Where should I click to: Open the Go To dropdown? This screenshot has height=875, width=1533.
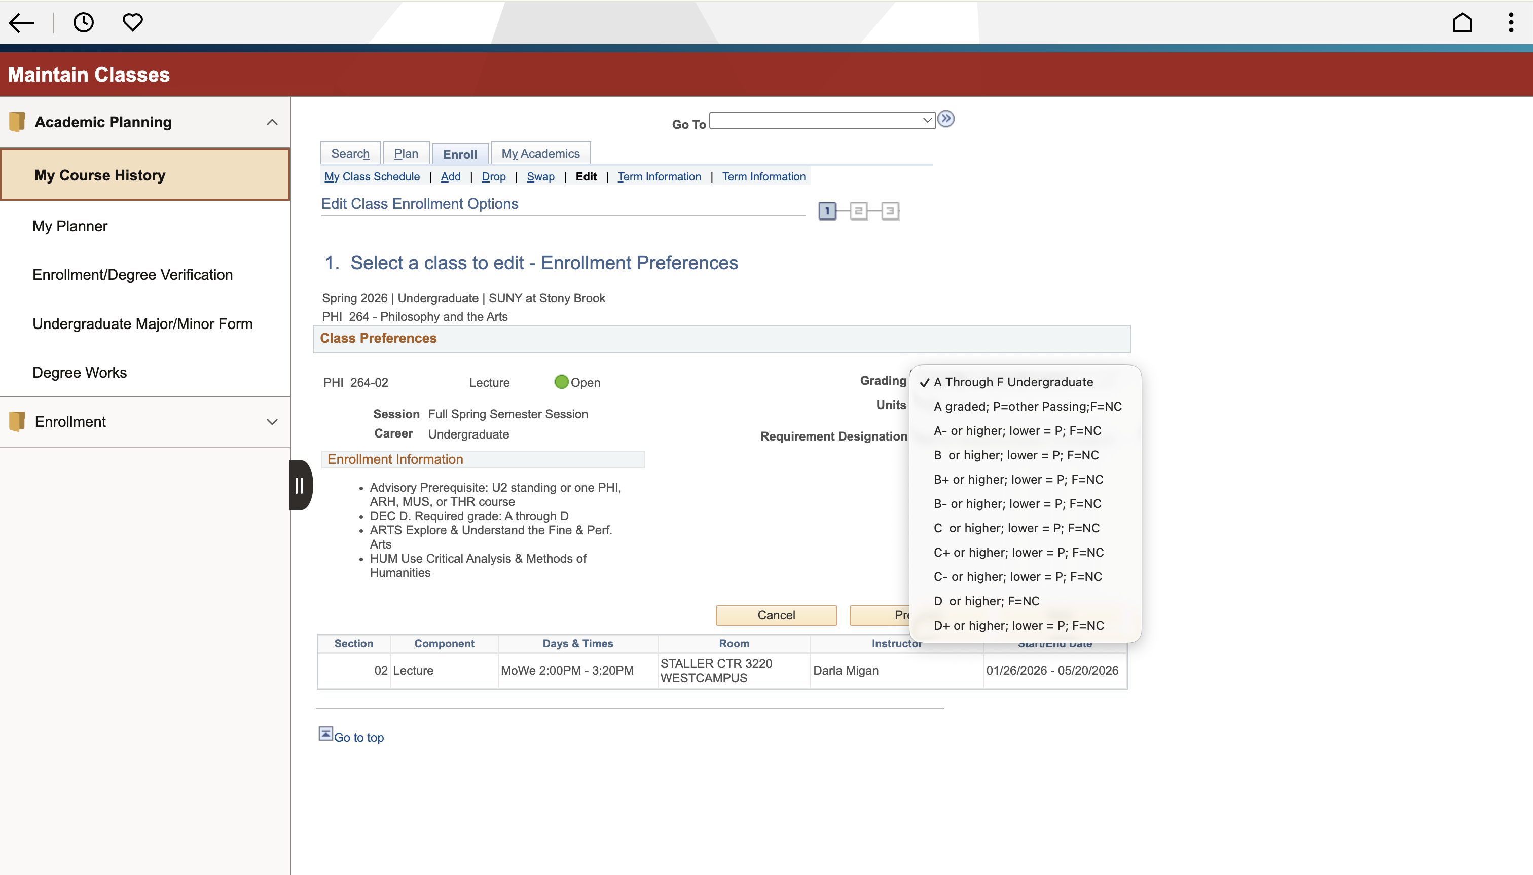(822, 120)
